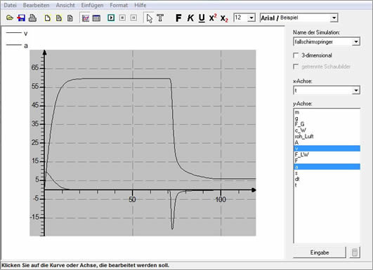Deselect highlighted v in y-Achse list

tap(327, 149)
